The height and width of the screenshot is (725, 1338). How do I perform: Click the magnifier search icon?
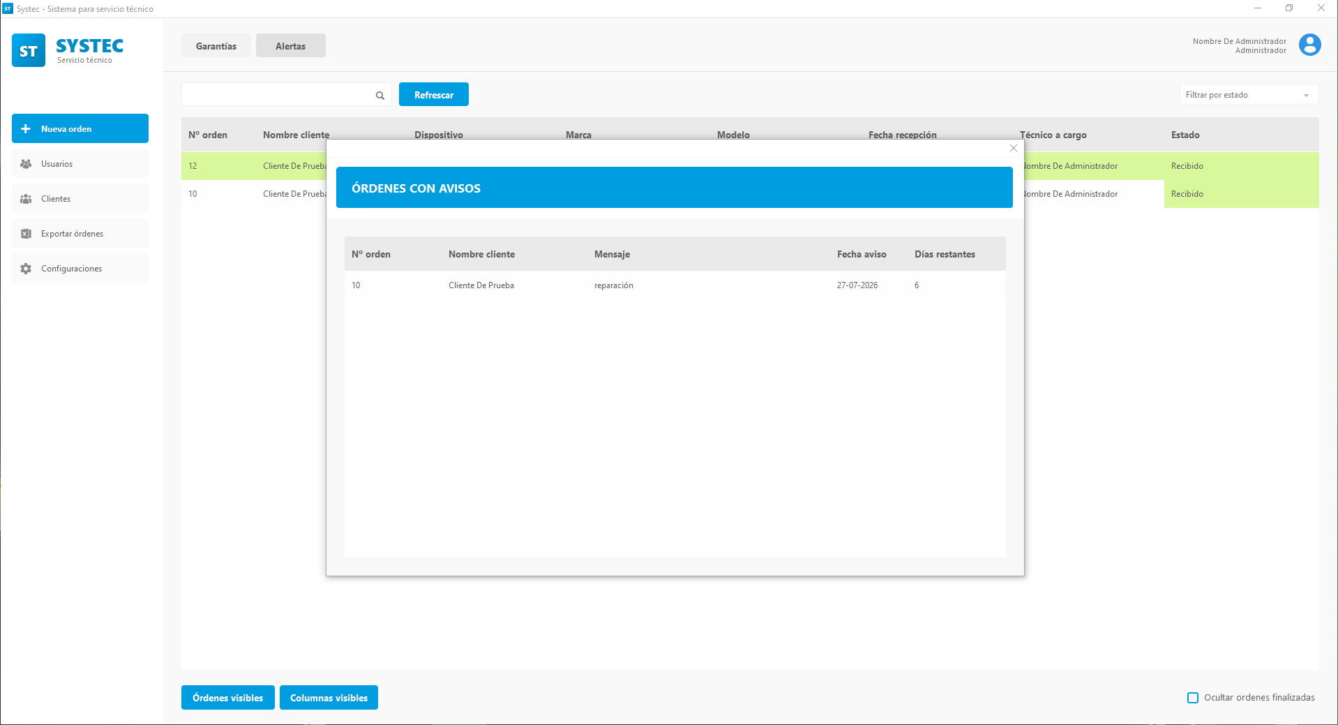pos(380,96)
